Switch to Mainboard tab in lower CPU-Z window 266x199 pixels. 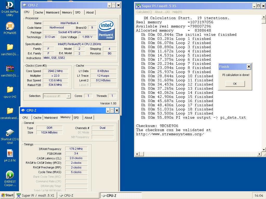point(51,118)
